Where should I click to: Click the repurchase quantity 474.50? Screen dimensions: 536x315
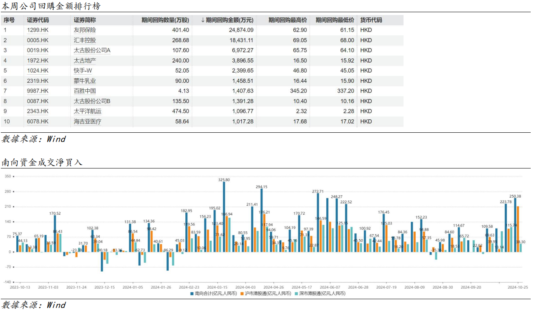(x=180, y=111)
